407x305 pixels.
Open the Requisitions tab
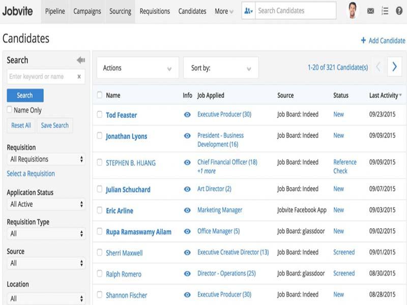click(x=155, y=11)
